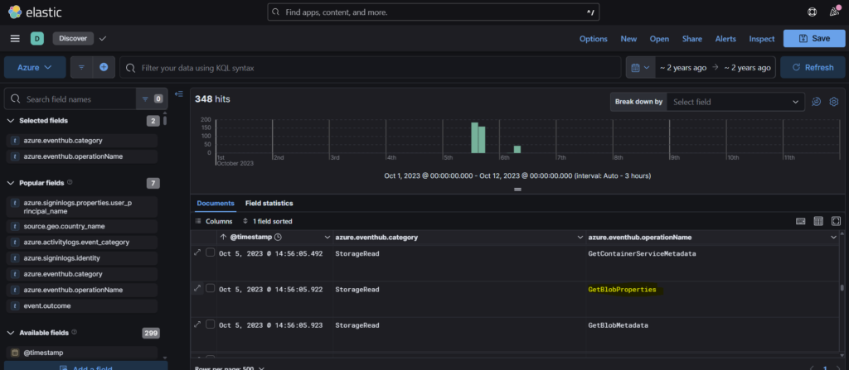
Task: Select checkbox for the GetContainerServiceMetadata row
Action: (211, 252)
